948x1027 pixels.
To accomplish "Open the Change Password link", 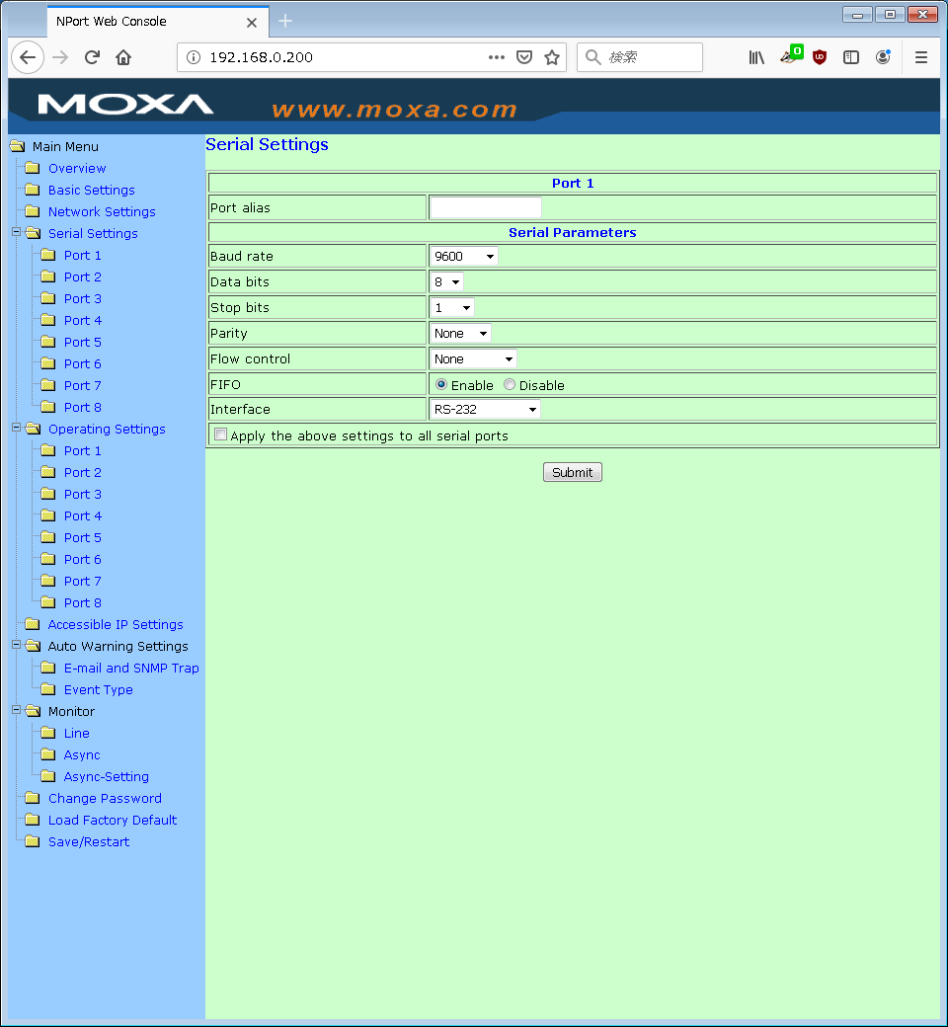I will pos(105,799).
